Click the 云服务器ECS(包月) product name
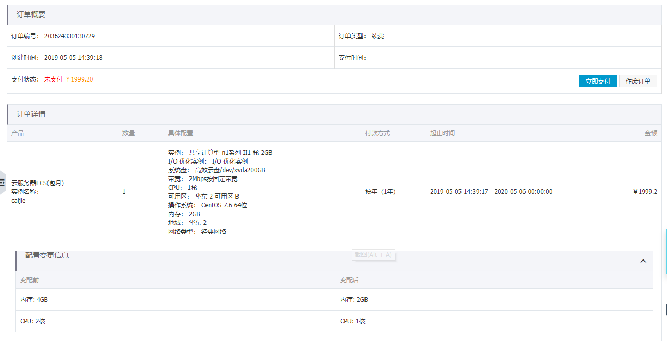Screen dimensions: 667x341 (38, 183)
